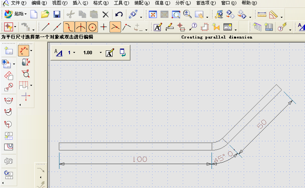Select the 100 dimension text
Screen dimensions: 305x188
140,160
